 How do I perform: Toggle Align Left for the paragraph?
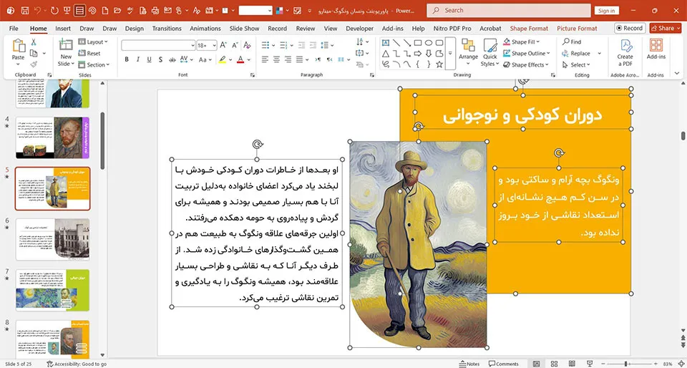[x=265, y=59]
